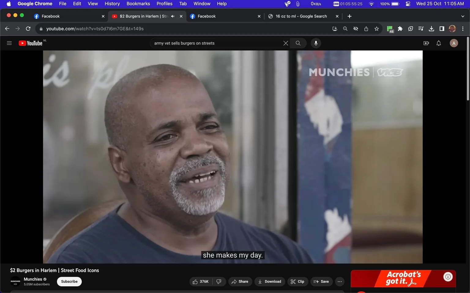This screenshot has height=293, width=470.
Task: Reload the YouTube page
Action: (28, 29)
